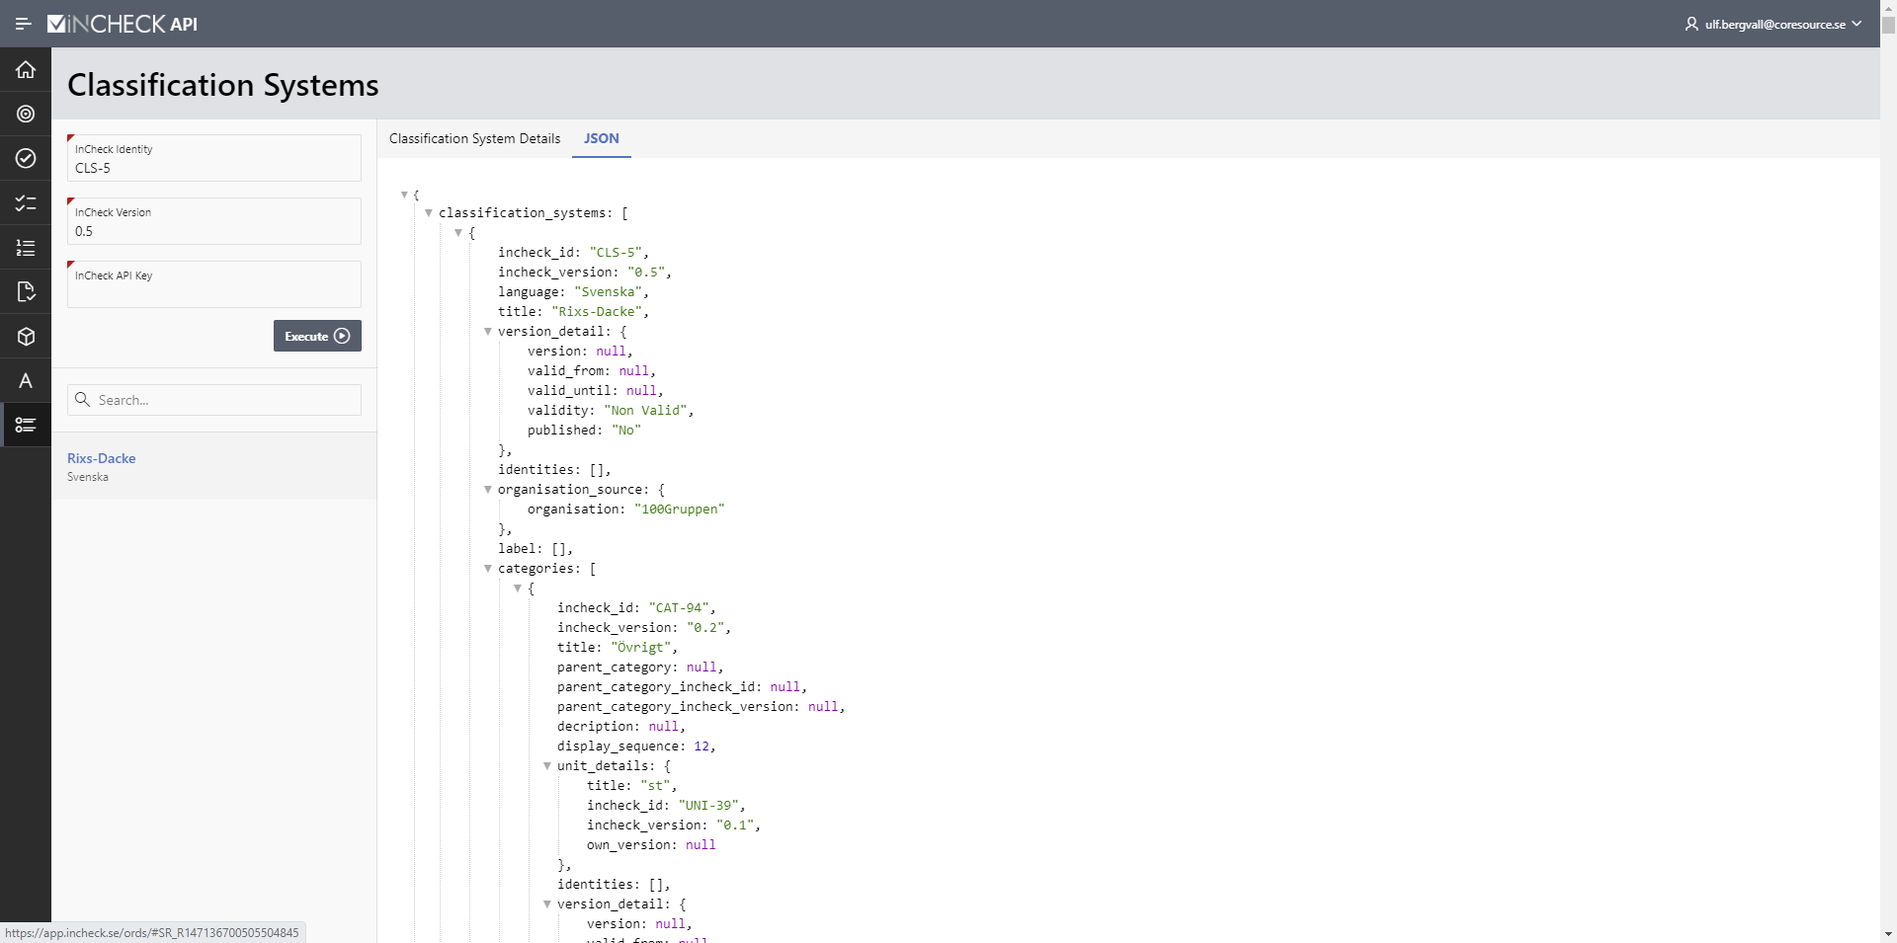The image size is (1897, 943).
Task: Collapse the classification_systems JSON array
Action: click(x=429, y=213)
